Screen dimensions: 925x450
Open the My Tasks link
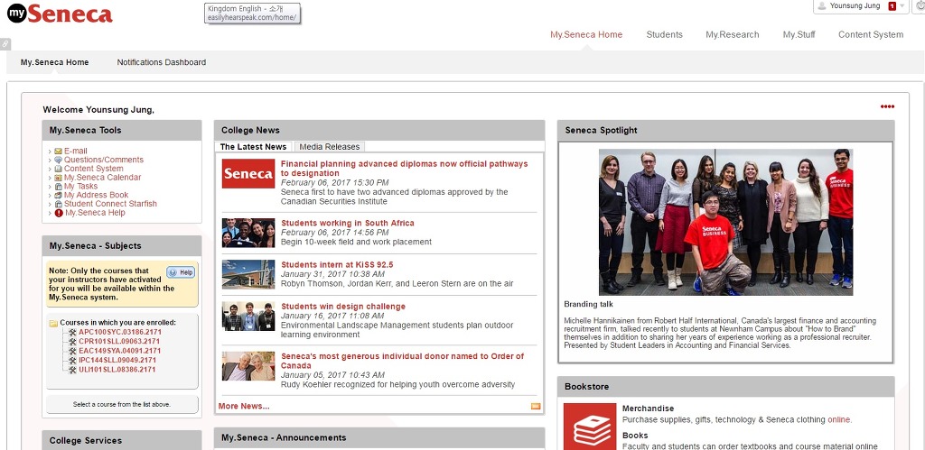[80, 187]
